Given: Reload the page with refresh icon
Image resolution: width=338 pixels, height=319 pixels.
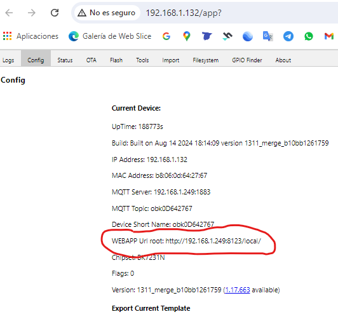Looking at the screenshot, I should pos(55,13).
